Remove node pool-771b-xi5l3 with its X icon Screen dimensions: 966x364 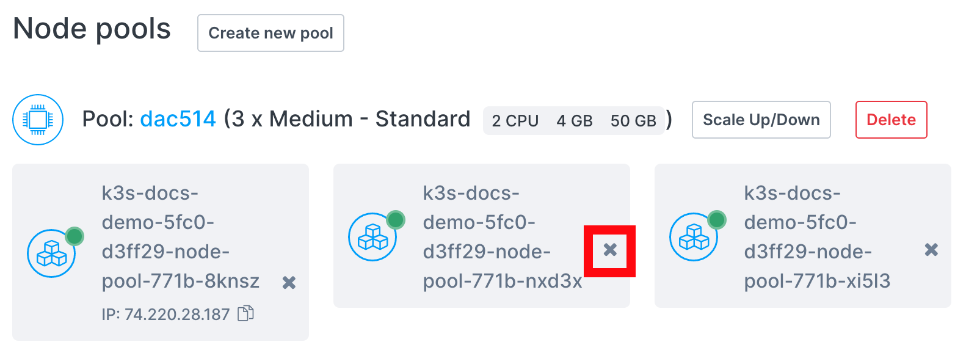931,250
